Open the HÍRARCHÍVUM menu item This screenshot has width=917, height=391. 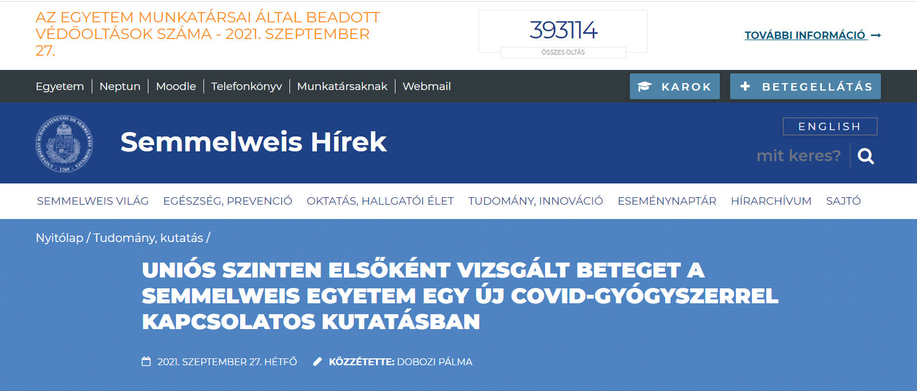pyautogui.click(x=771, y=201)
